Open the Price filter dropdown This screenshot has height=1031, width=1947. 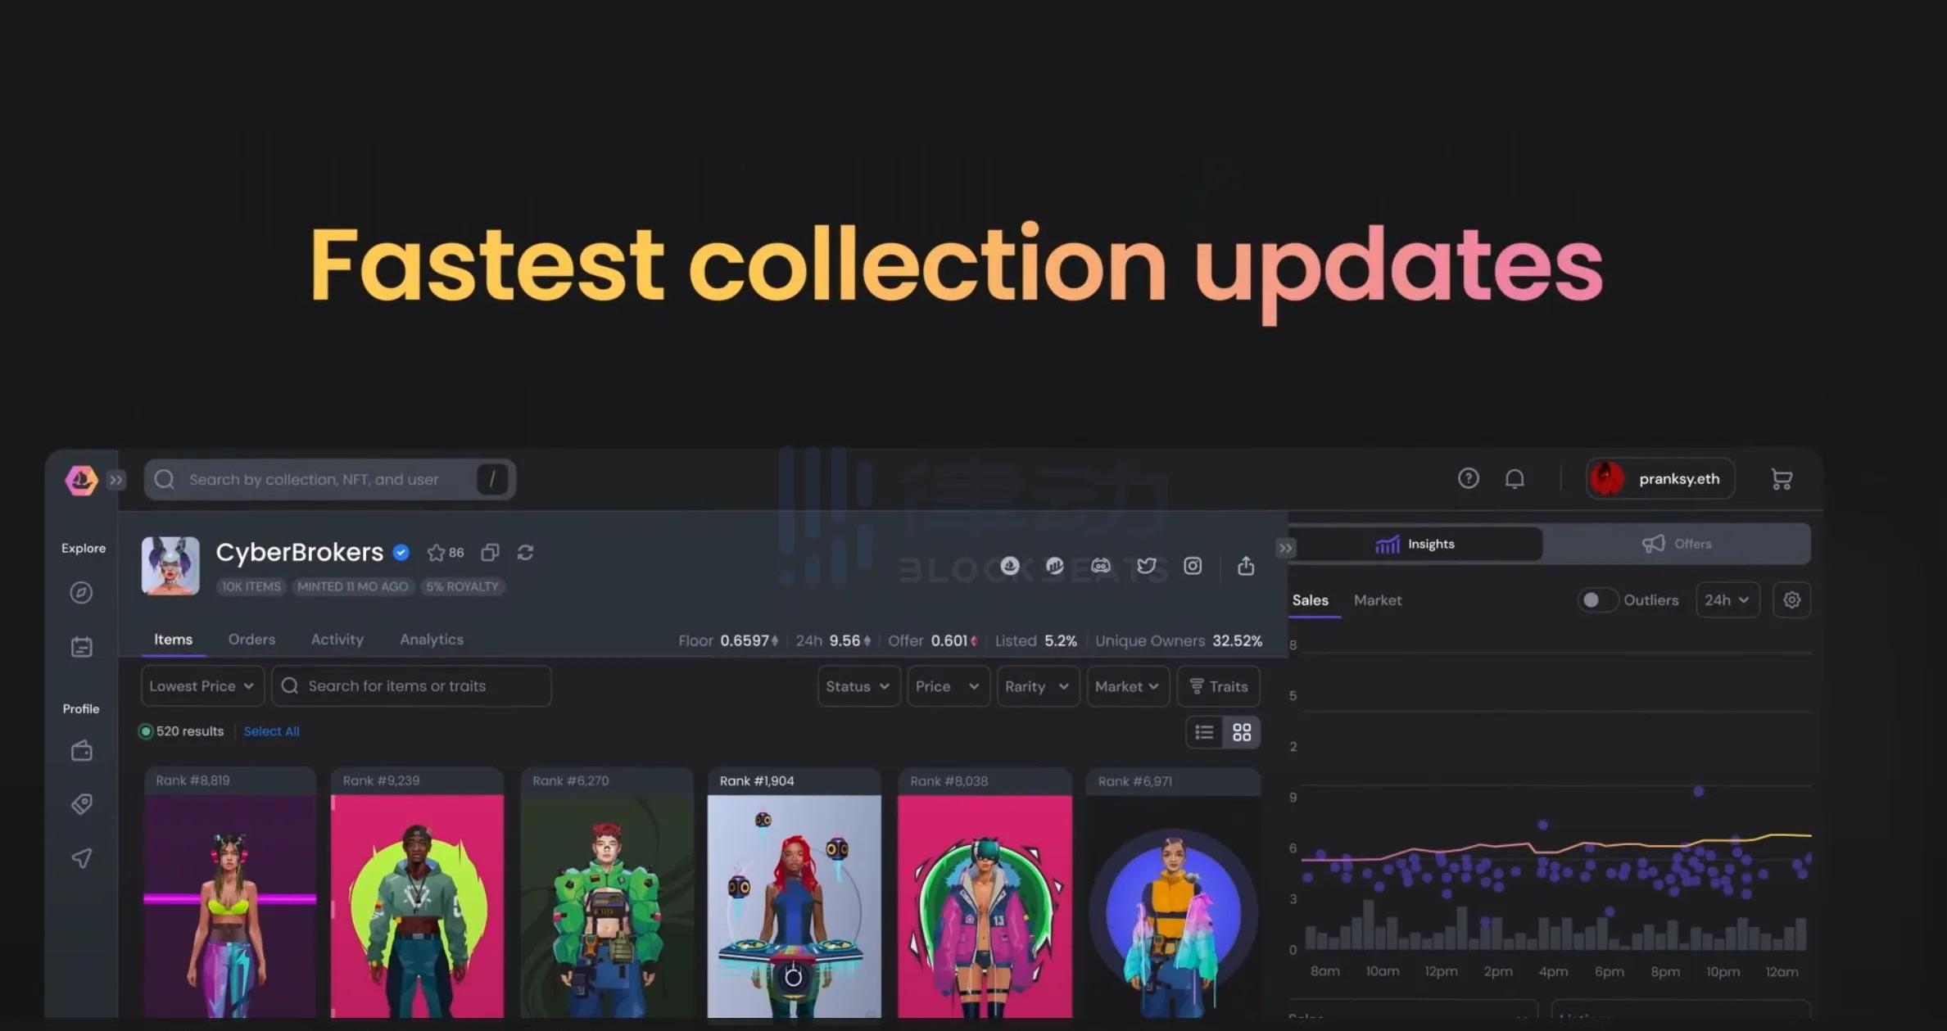pos(948,686)
